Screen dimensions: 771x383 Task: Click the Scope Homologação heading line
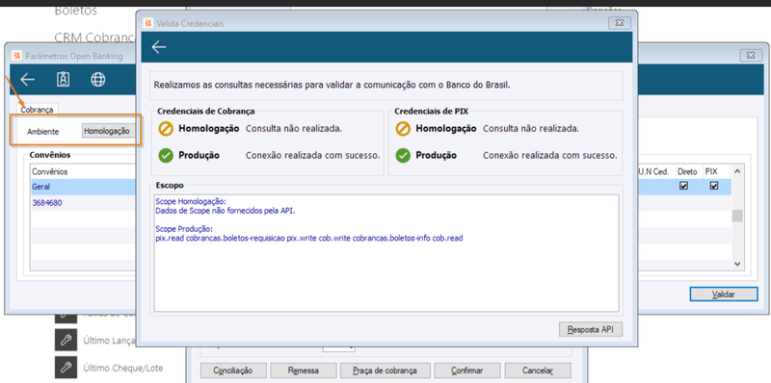[x=190, y=201]
